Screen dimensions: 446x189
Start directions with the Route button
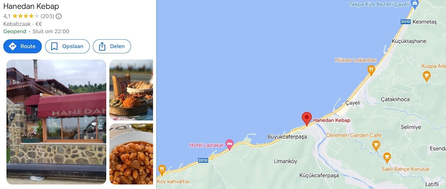(x=23, y=46)
